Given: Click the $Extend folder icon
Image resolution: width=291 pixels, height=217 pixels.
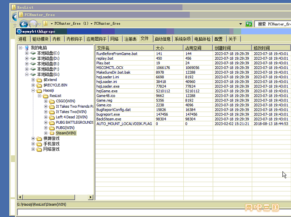Looking at the screenshot, I should click(39, 80).
